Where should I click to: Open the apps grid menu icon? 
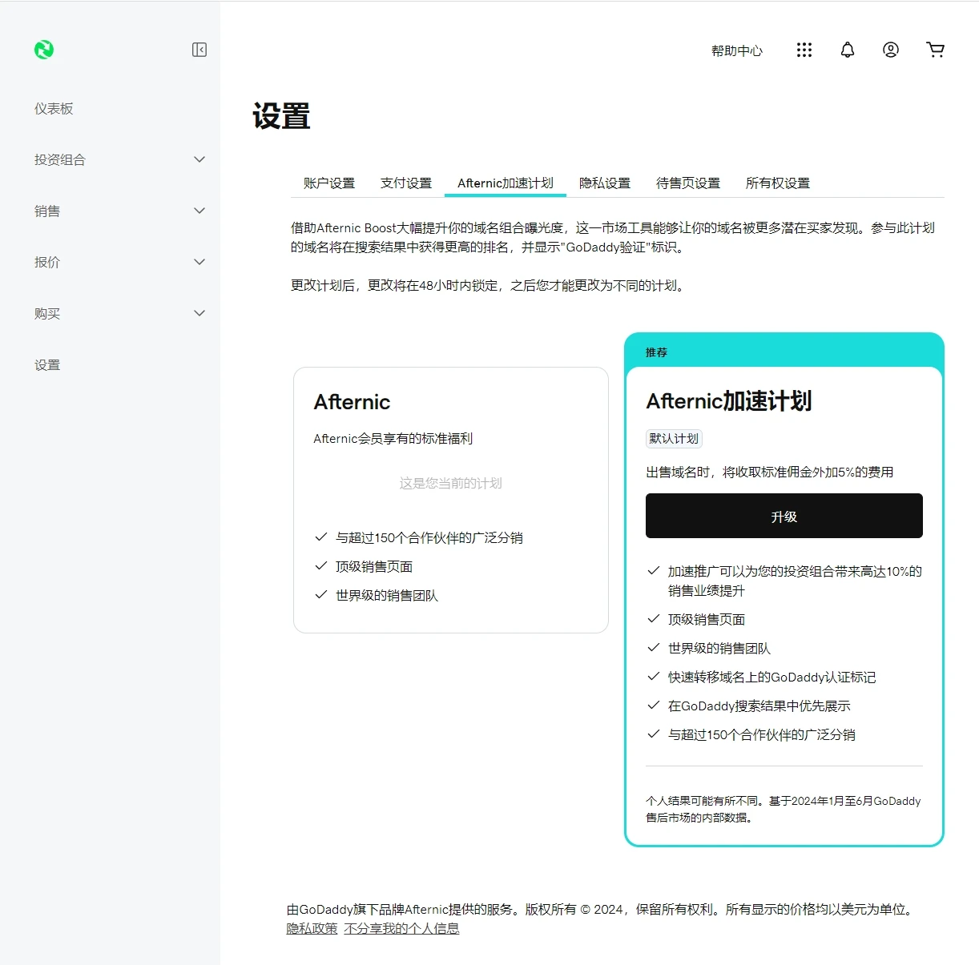coord(804,50)
